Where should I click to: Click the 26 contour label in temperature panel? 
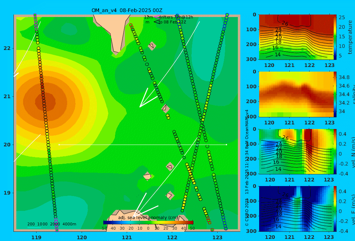[x=285, y=23]
